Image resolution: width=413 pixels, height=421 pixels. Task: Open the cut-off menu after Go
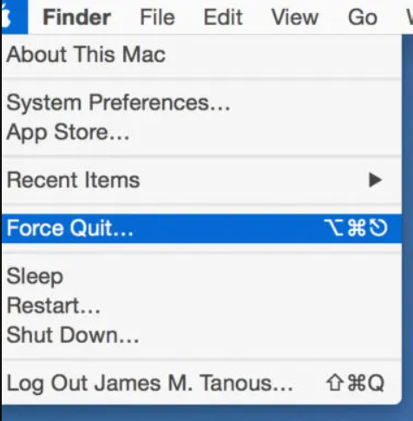(x=410, y=17)
